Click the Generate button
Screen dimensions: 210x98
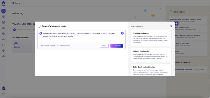[x=117, y=46]
